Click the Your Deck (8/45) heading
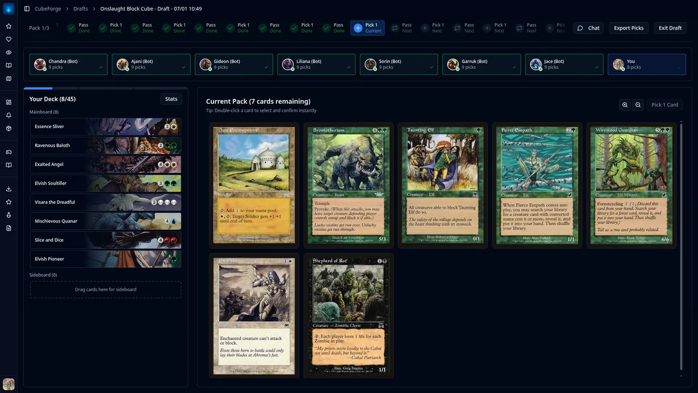Image resolution: width=698 pixels, height=393 pixels. (52, 99)
